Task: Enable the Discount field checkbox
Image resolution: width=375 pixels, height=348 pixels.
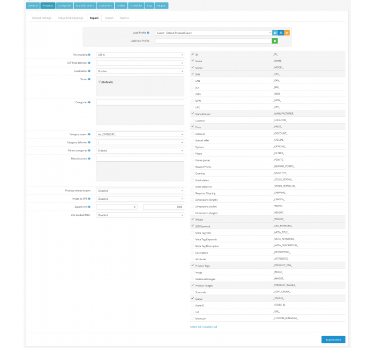Action: pyautogui.click(x=192, y=133)
